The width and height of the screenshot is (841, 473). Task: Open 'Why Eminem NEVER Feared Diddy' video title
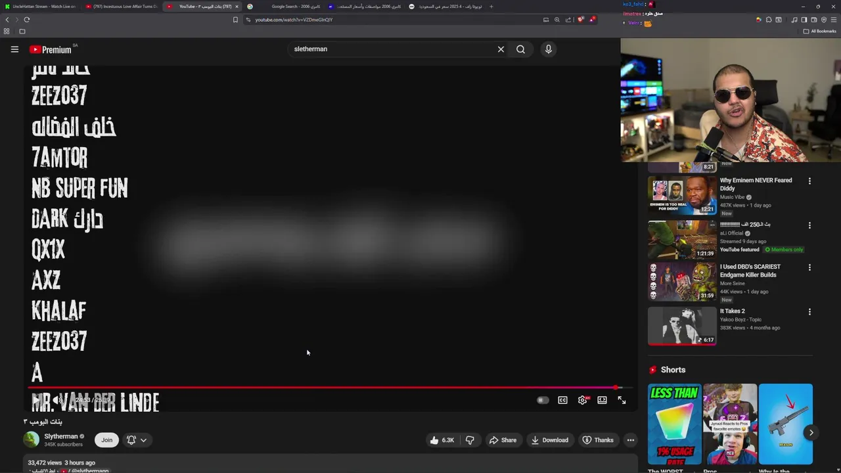coord(756,184)
